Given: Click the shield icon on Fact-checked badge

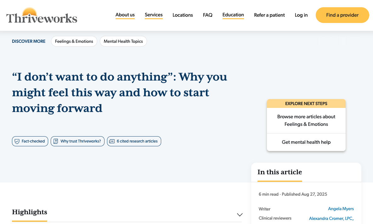Looking at the screenshot, I should [17, 141].
